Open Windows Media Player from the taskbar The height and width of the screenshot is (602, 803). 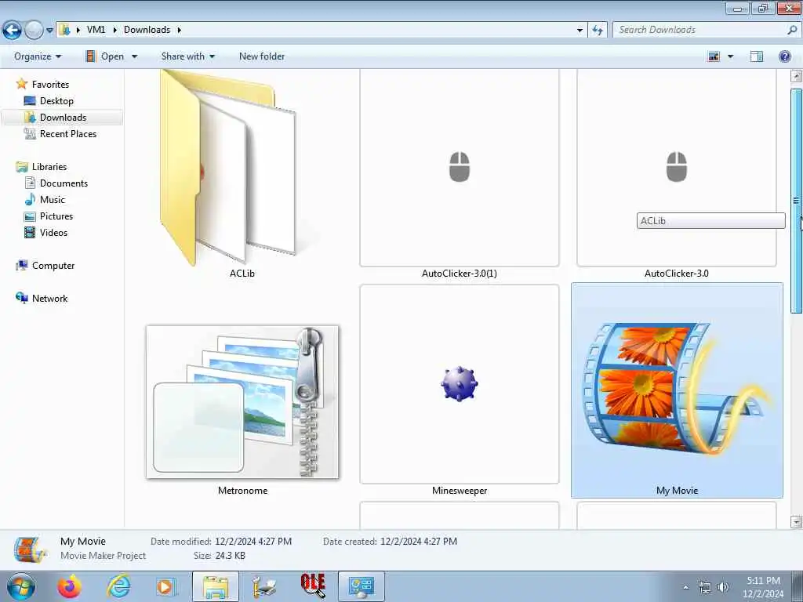(165, 586)
